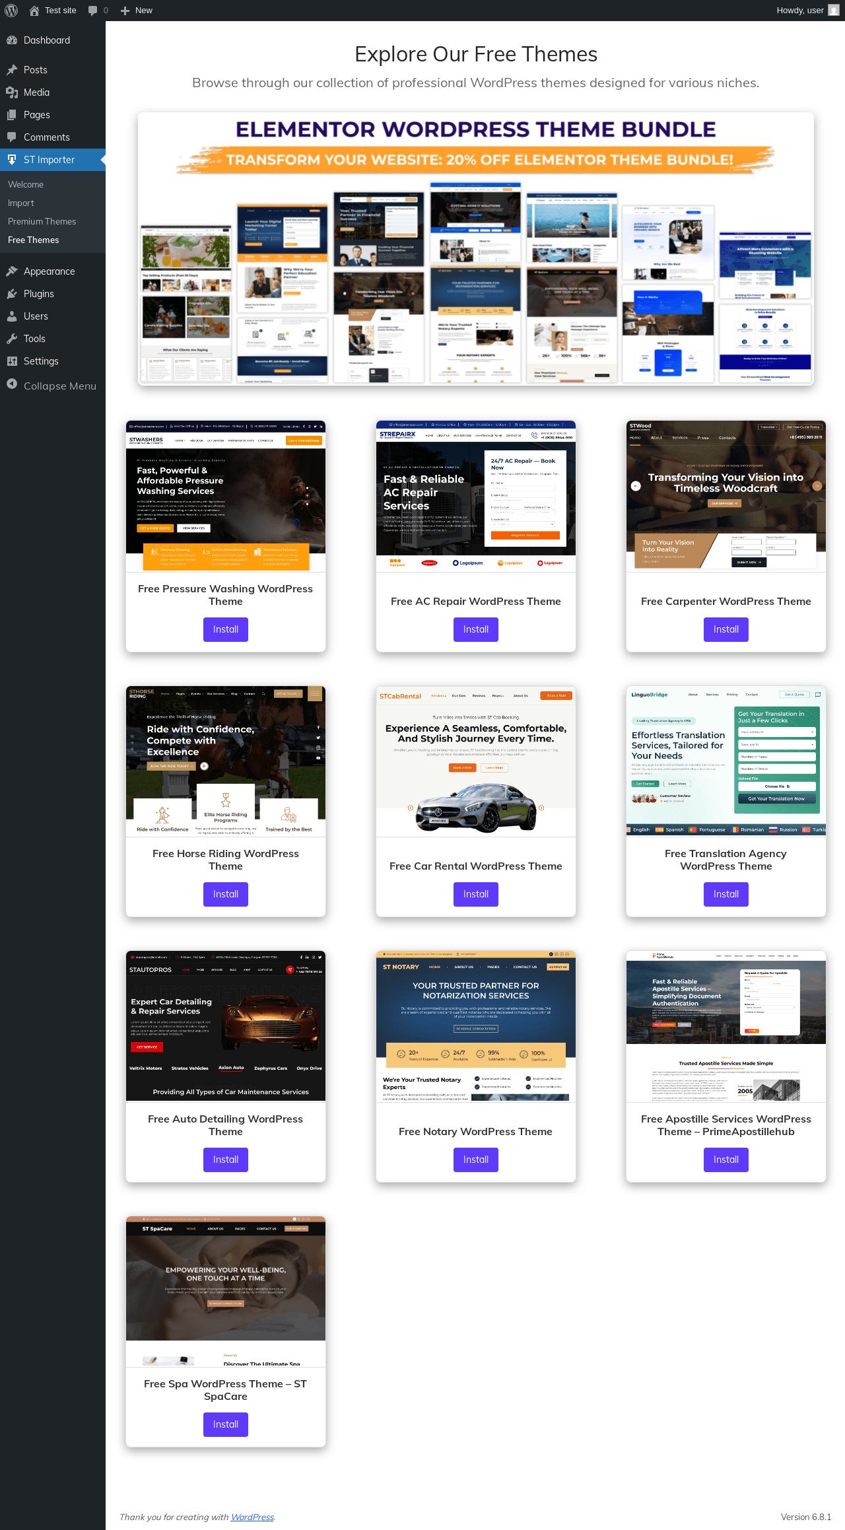Install the Free Horse Riding theme
The width and height of the screenshot is (845, 1530).
click(226, 894)
